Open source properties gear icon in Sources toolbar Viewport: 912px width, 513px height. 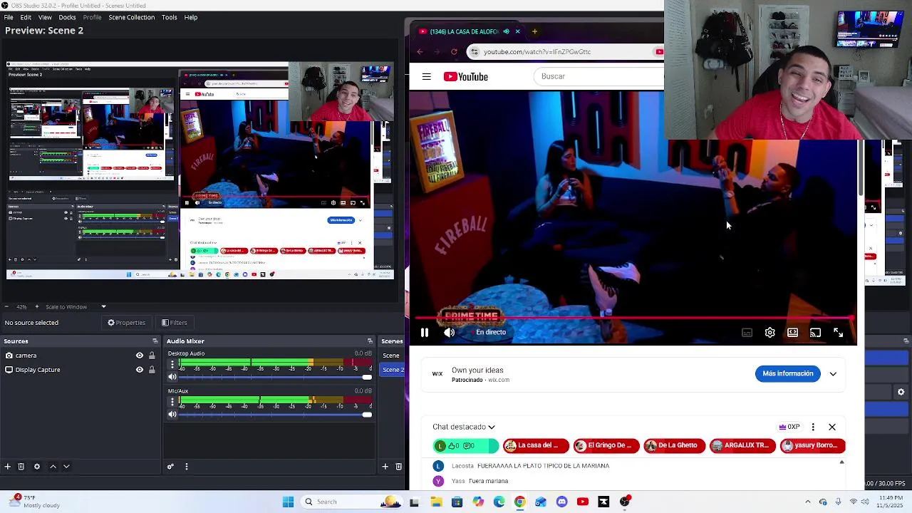(x=37, y=467)
